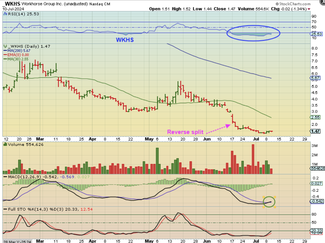This screenshot has width=325, height=243.
Task: Select the Nasdaq CM exchange label
Action: pyautogui.click(x=100, y=4)
